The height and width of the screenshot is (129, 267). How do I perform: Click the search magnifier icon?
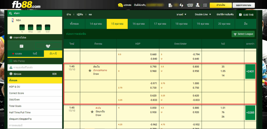click(11, 13)
